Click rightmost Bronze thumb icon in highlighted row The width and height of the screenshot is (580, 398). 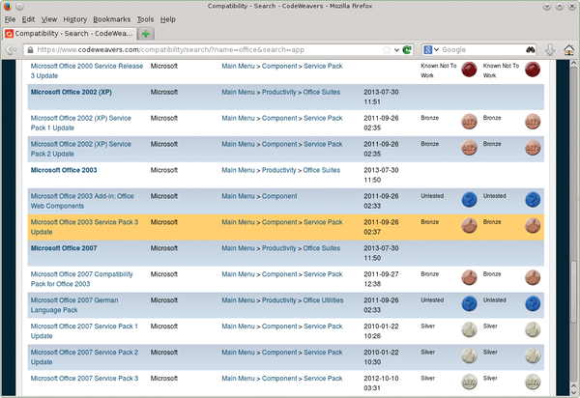point(533,226)
